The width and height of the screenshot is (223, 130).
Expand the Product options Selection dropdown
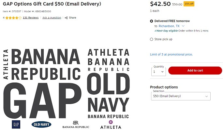[181, 96]
